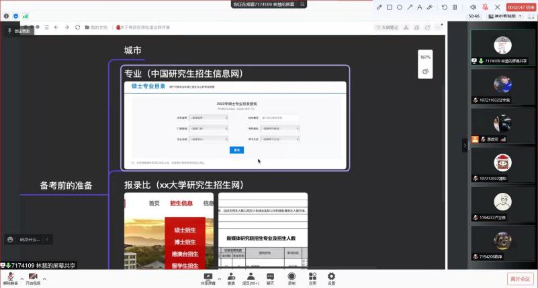Screen dimensions: 538x288
Task: Click 共享屏幕 to share screen
Action: [x=208, y=278]
